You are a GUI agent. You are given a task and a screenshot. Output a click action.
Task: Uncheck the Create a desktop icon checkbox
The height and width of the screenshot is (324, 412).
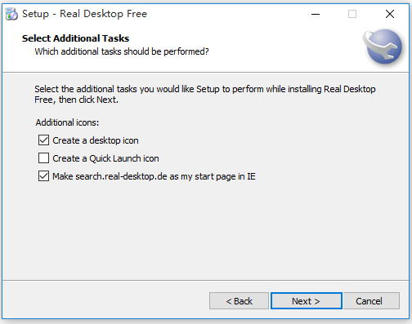[x=43, y=140]
